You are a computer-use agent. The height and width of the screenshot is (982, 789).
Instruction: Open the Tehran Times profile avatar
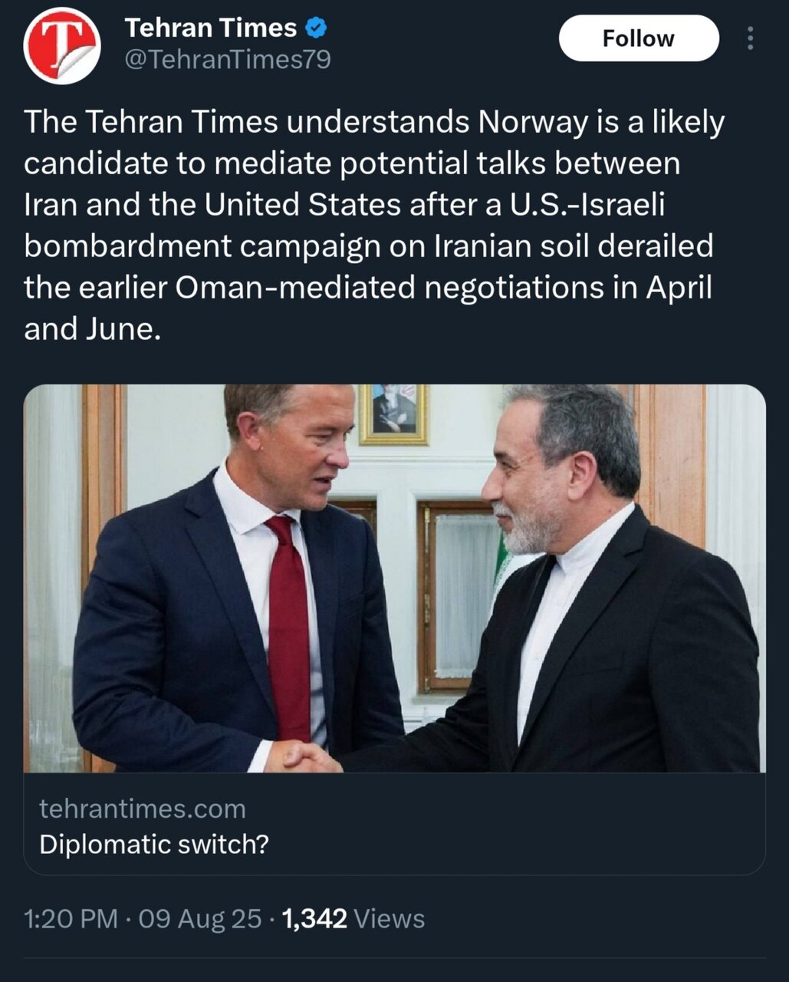tap(62, 45)
